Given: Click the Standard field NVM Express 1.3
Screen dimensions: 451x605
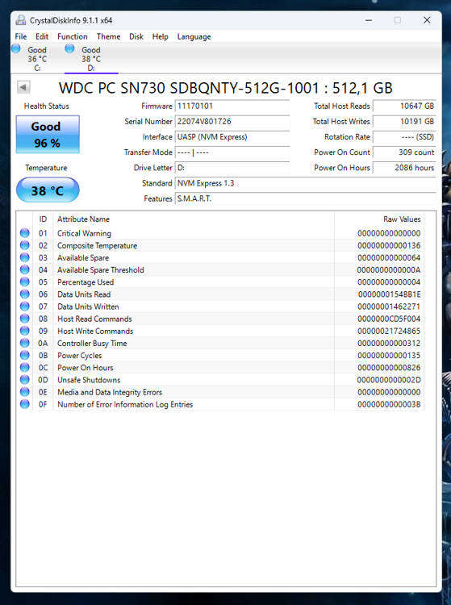Looking at the screenshot, I should (306, 183).
